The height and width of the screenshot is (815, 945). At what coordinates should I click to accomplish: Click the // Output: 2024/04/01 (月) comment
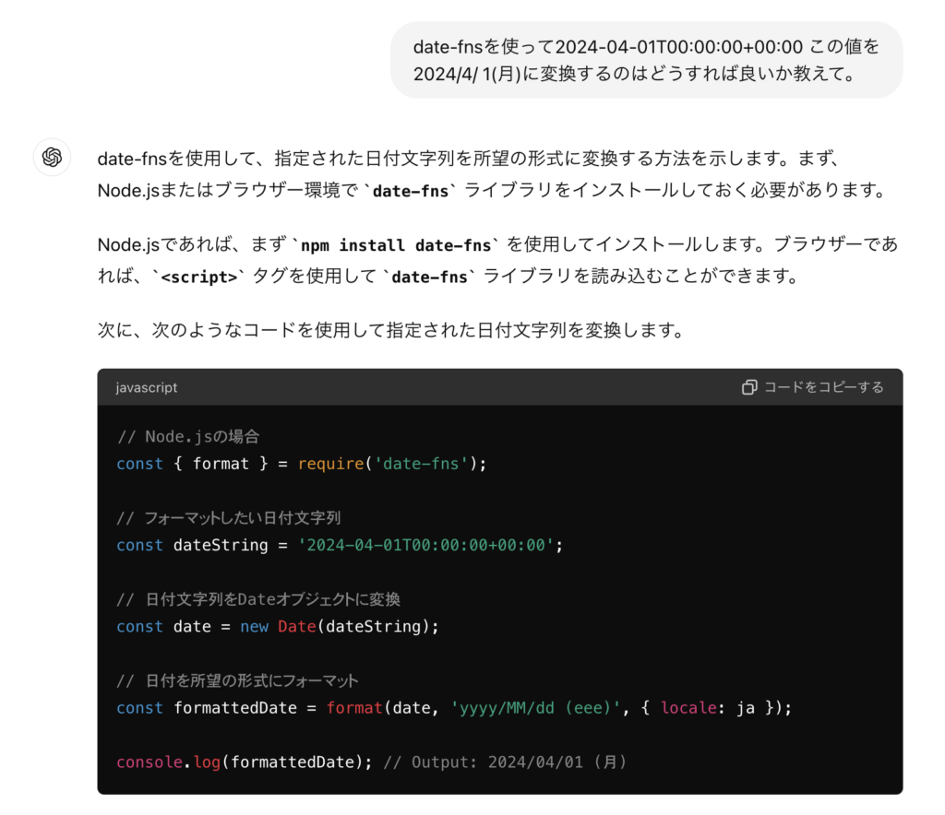[506, 762]
